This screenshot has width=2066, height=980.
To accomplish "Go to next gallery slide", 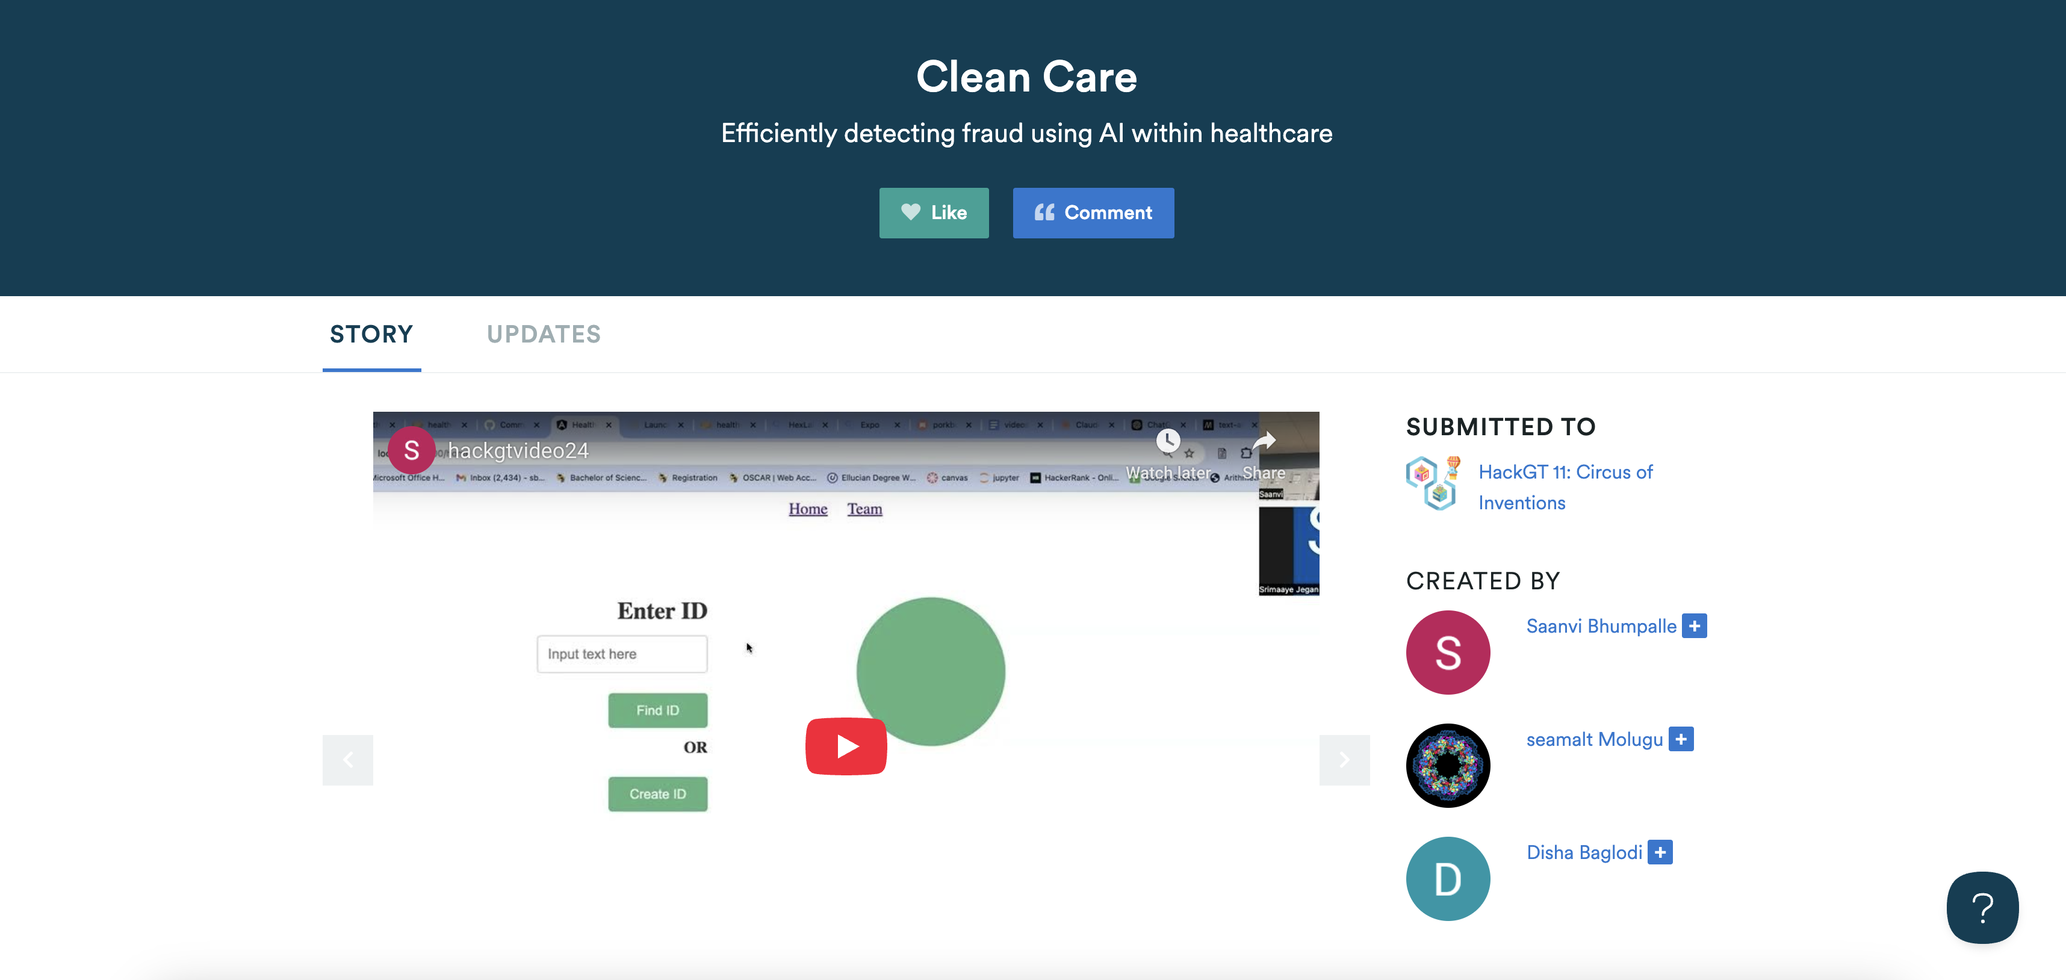I will point(1344,760).
